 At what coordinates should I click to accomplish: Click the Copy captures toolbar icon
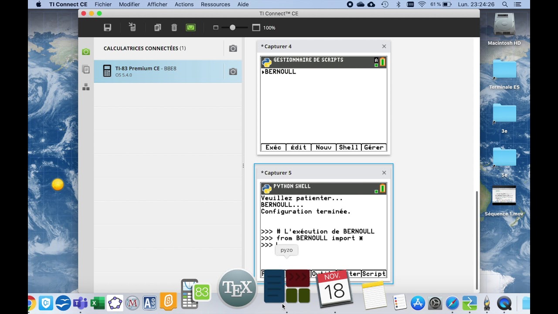(x=157, y=27)
